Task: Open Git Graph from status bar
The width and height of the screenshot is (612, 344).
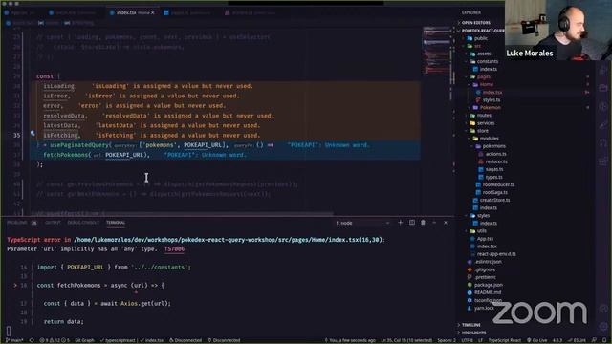Action: pyautogui.click(x=84, y=340)
